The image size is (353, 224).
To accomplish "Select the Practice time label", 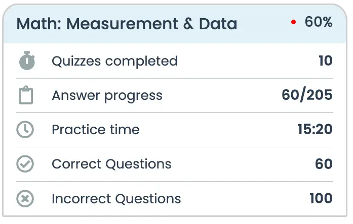I will pos(95,130).
